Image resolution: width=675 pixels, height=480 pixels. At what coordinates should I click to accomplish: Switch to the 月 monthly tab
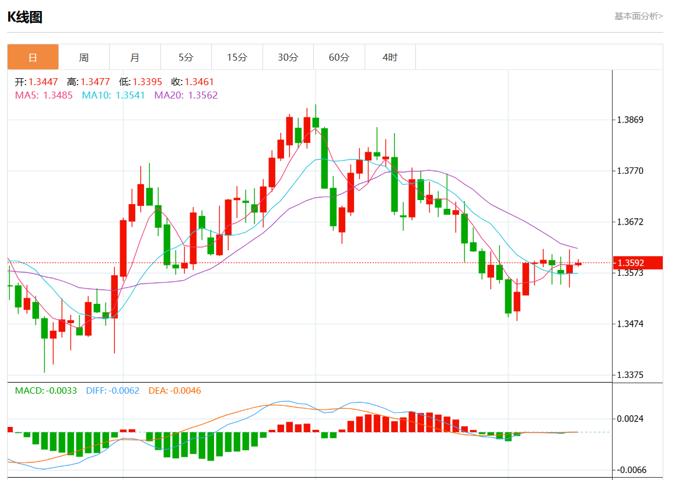[x=135, y=57]
